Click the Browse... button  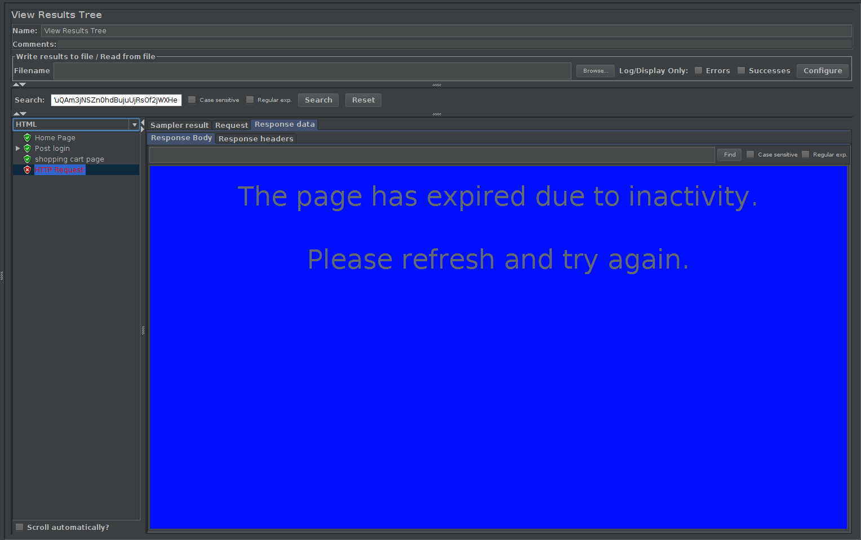coord(596,71)
